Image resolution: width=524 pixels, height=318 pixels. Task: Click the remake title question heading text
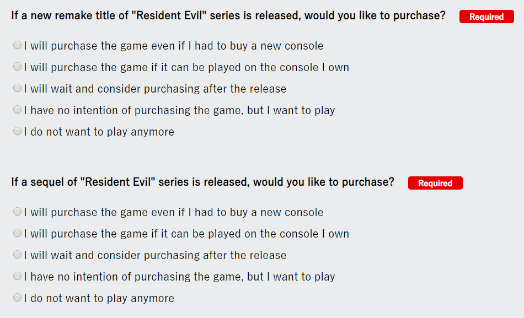[228, 15]
